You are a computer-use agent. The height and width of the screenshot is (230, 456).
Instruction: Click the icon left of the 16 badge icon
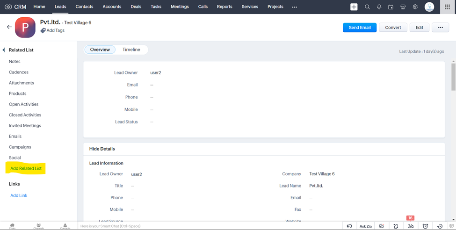click(396, 226)
